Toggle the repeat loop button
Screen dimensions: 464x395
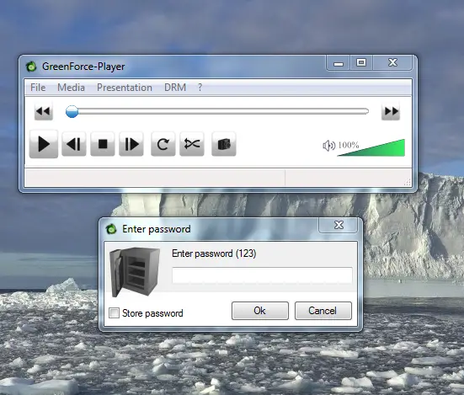click(x=163, y=144)
